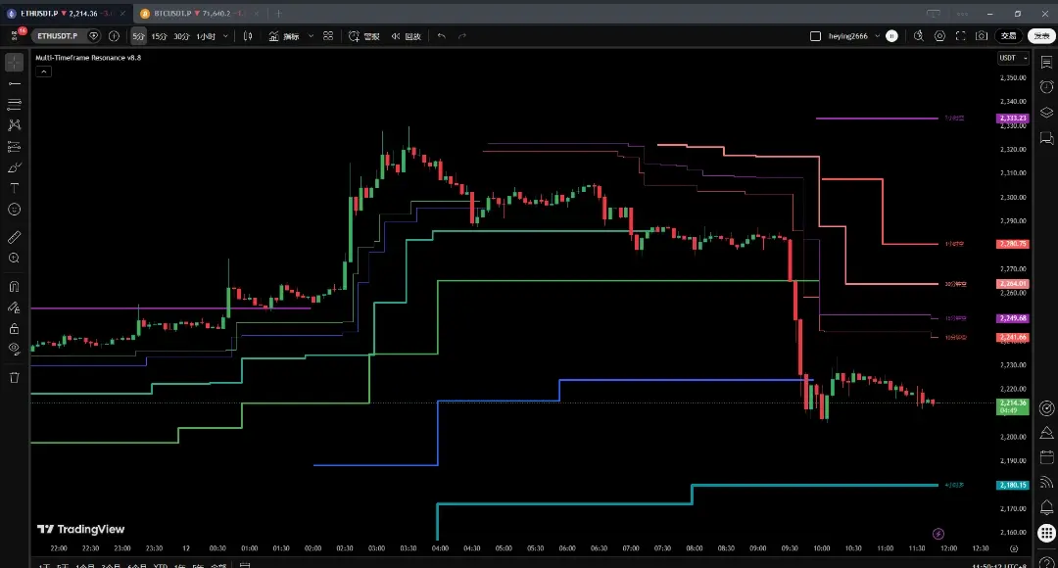
Task: Open the layout setup square icon
Action: coord(815,36)
